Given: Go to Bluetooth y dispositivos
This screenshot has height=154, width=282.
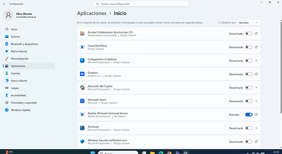Looking at the screenshot, I should (x=29, y=44).
